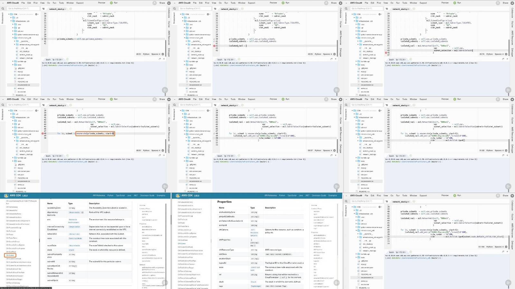Open the View menu in the 48:61 Cloud9 window
This screenshot has height=289, width=515.
(x=42, y=99)
